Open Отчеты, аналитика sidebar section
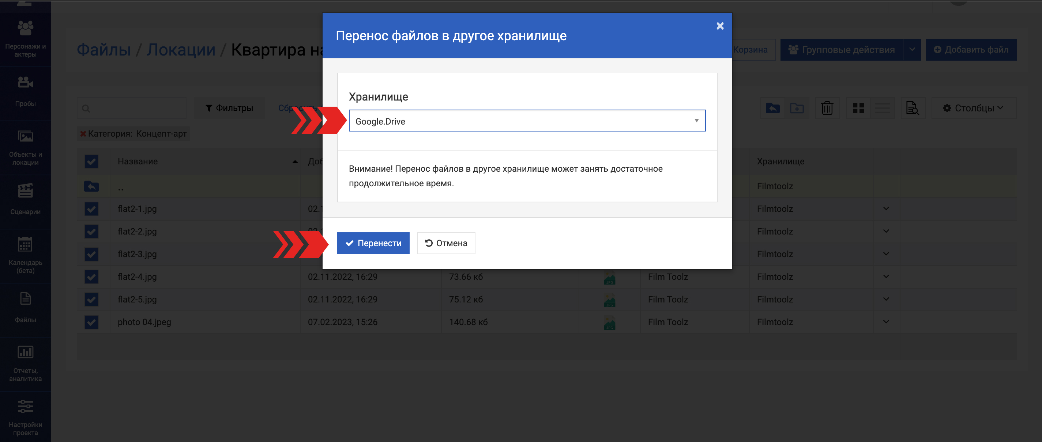 coord(26,363)
